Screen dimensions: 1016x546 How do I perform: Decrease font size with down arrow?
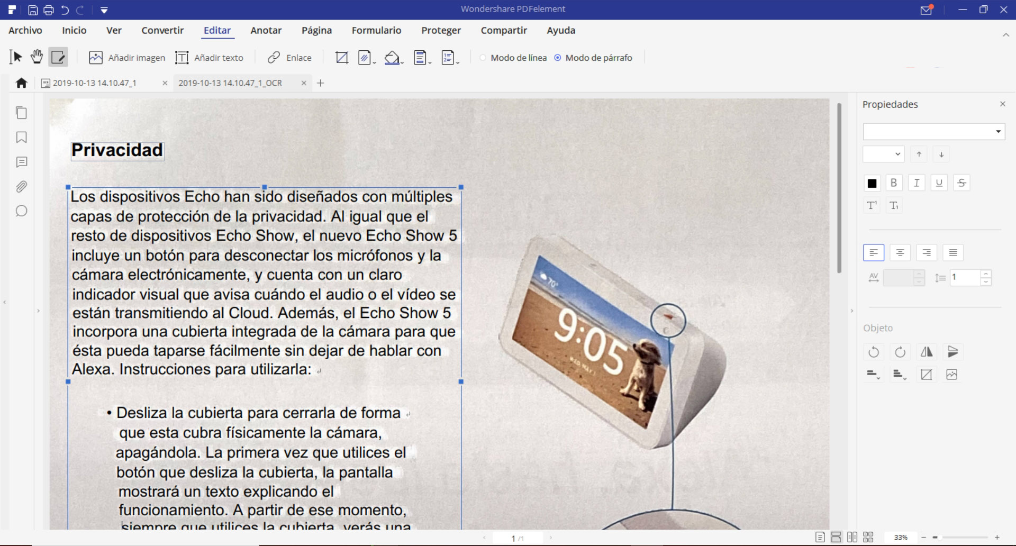[941, 154]
